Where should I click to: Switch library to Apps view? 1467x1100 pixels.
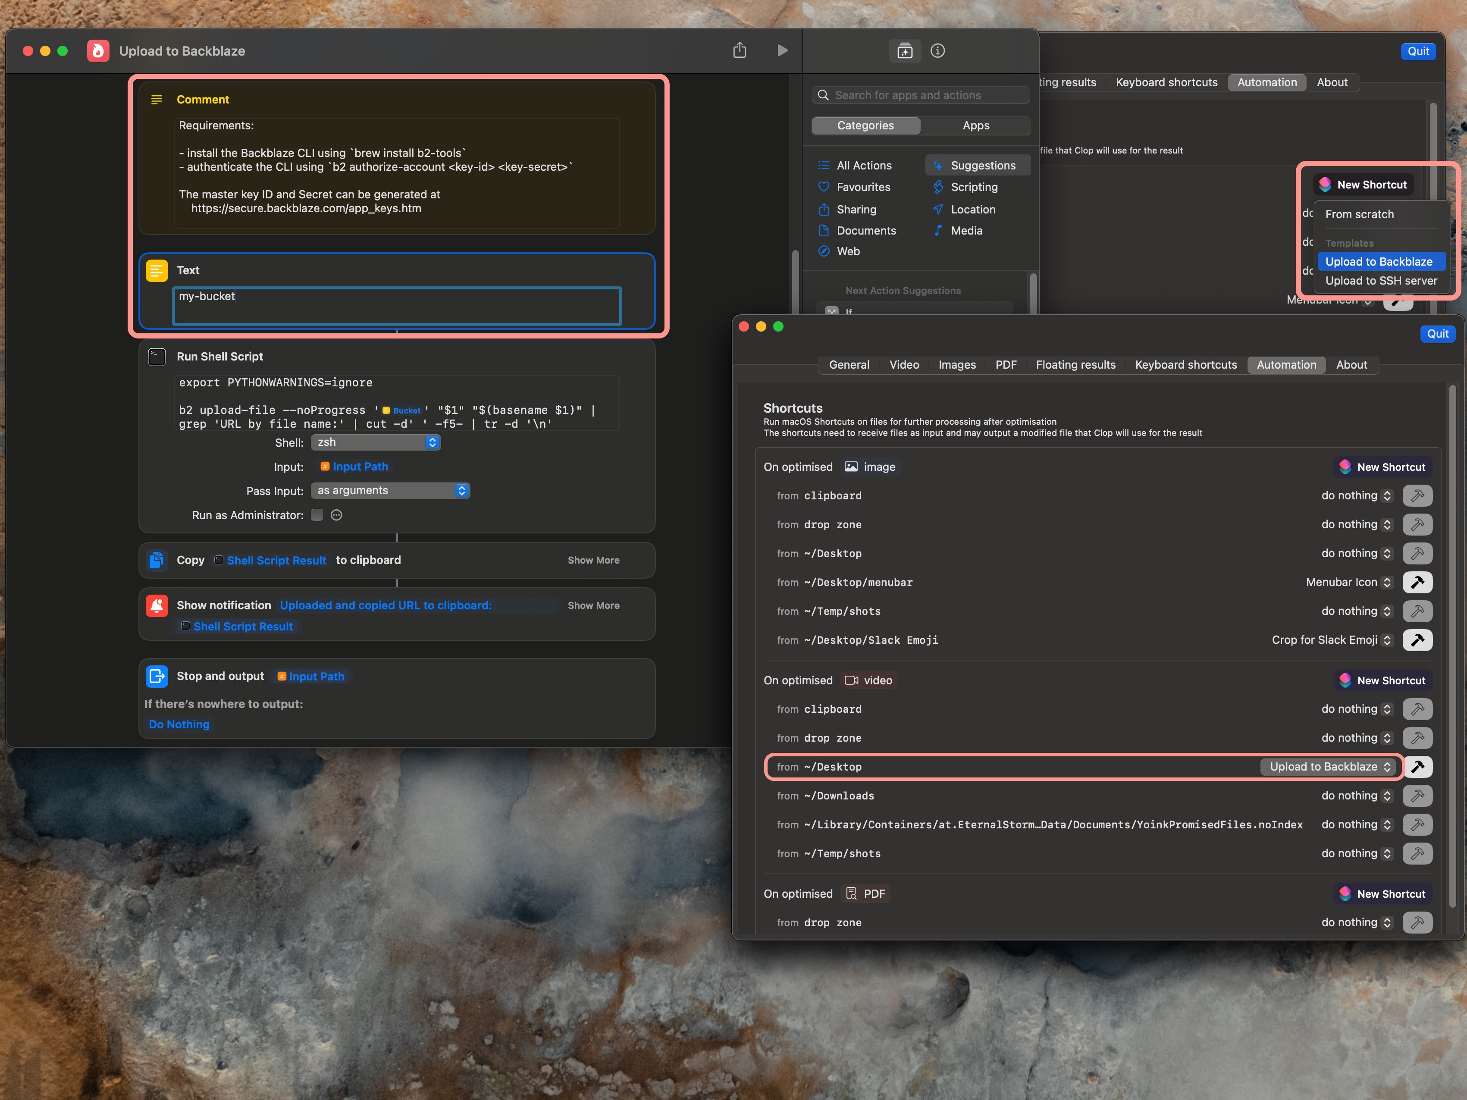975,125
